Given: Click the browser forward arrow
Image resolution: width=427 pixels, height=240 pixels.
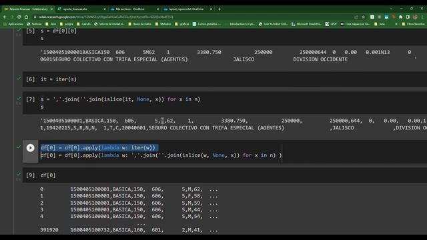Looking at the screenshot, I should [12, 17].
